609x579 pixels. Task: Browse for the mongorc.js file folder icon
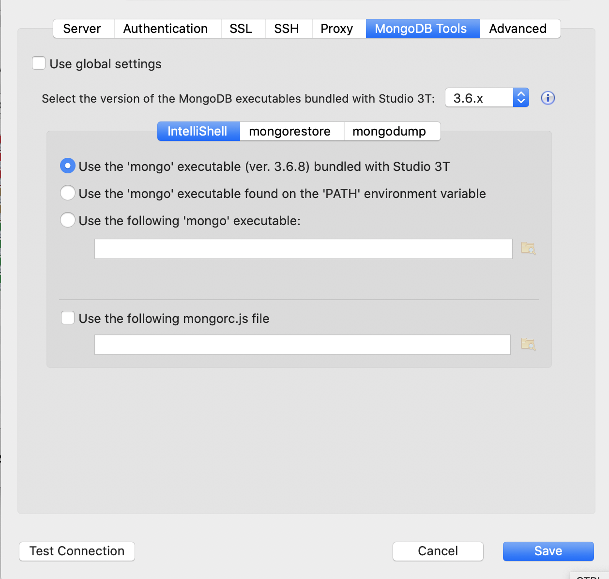[528, 344]
